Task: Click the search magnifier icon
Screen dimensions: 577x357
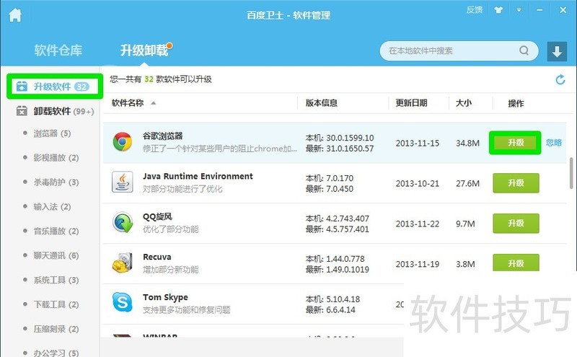Action: click(x=524, y=51)
